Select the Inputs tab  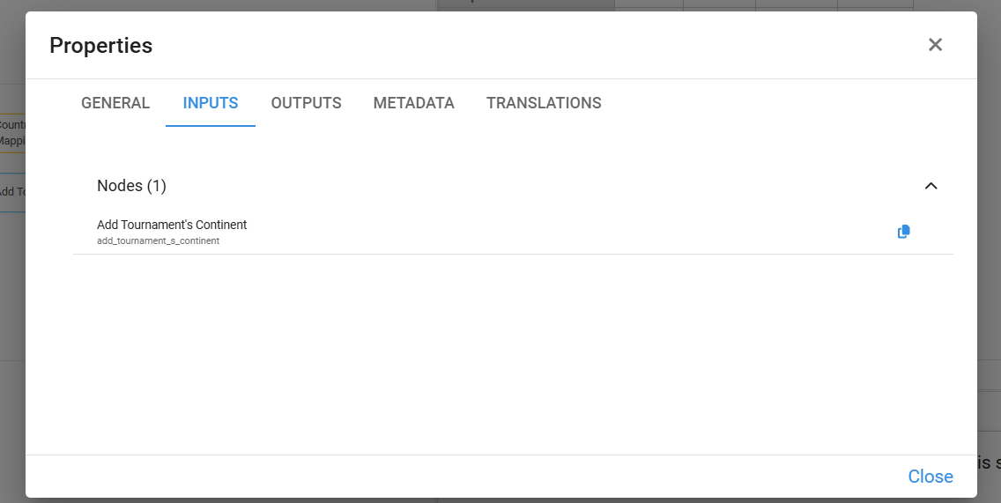211,103
